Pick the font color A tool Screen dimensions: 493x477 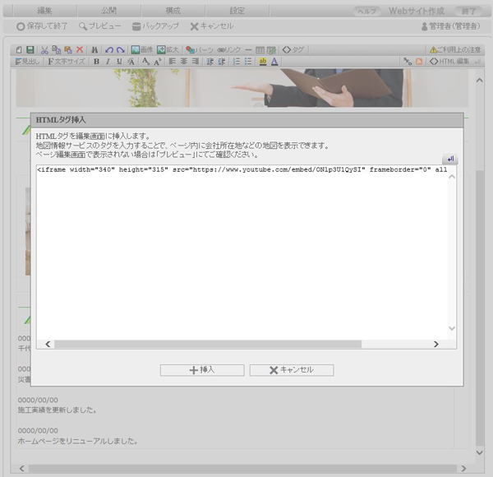(x=274, y=62)
